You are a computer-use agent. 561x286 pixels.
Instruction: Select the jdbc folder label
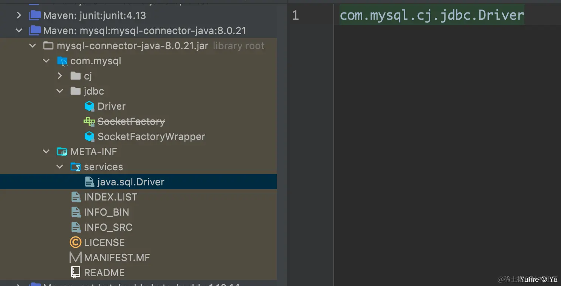pyautogui.click(x=94, y=91)
